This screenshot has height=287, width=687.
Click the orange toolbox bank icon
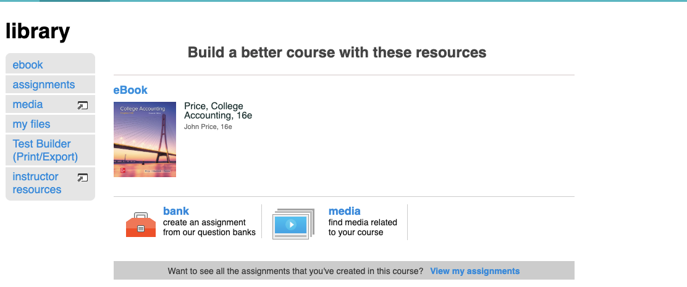140,225
